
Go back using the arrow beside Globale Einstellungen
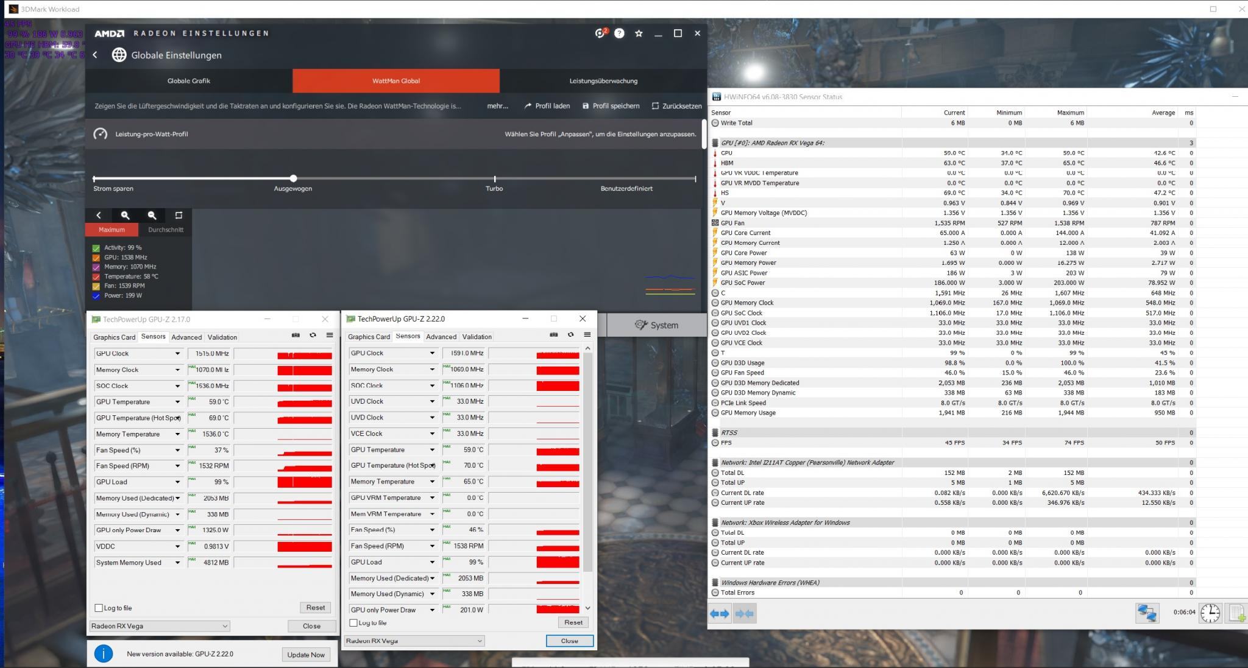[95, 55]
